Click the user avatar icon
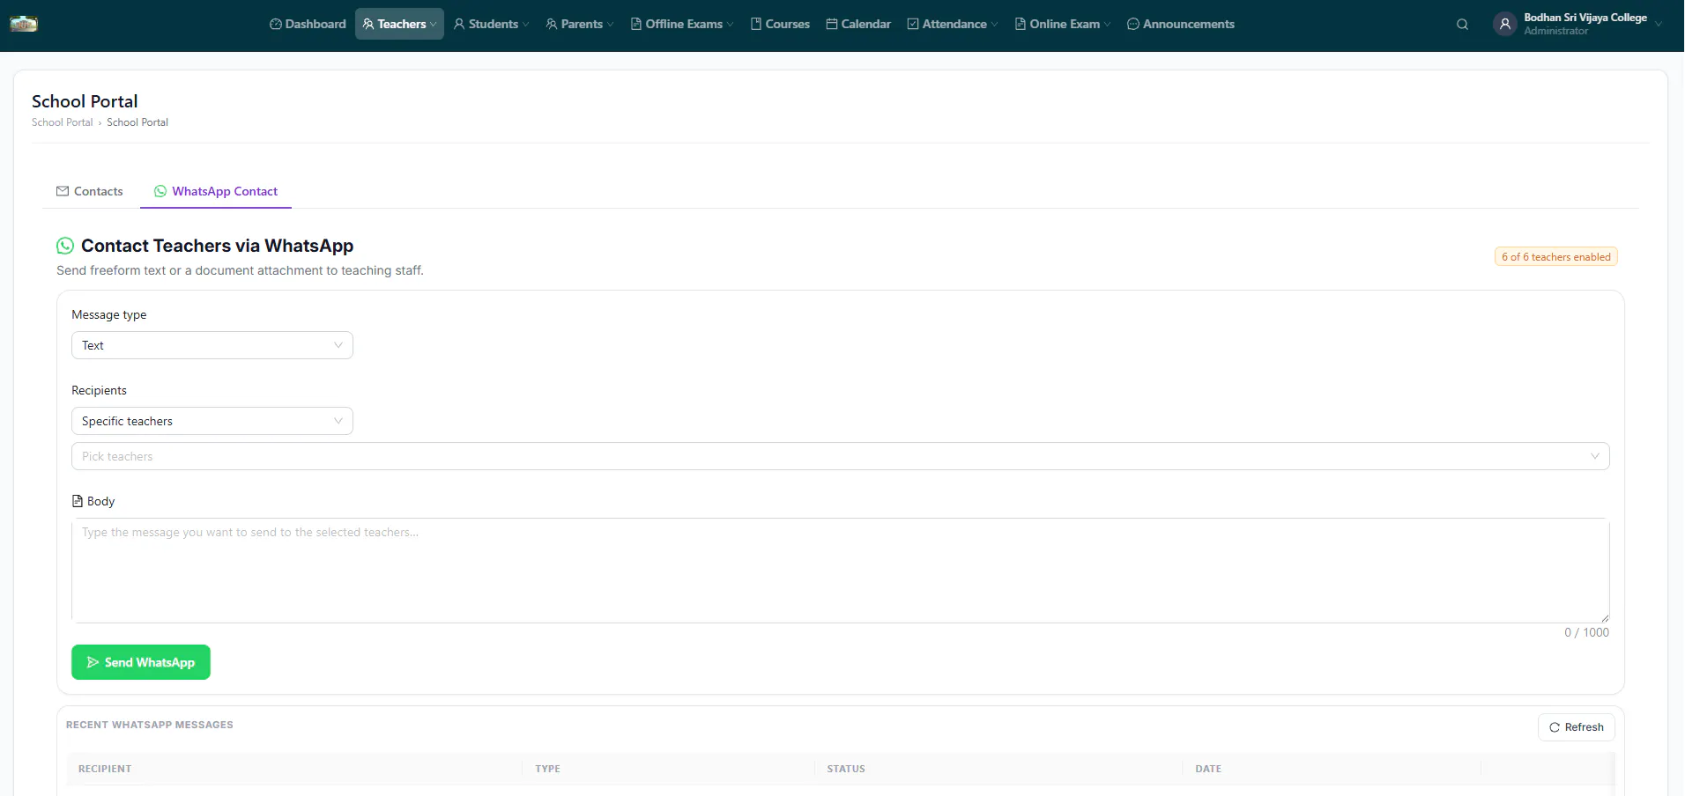The image size is (1685, 796). [1505, 25]
